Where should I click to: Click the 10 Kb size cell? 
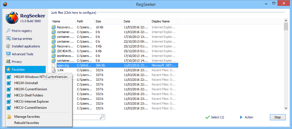point(99,27)
